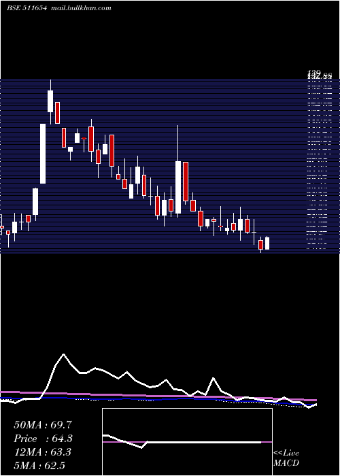Click the 'BSE 511654' symbol label
340x476 pixels.
[27, 8]
